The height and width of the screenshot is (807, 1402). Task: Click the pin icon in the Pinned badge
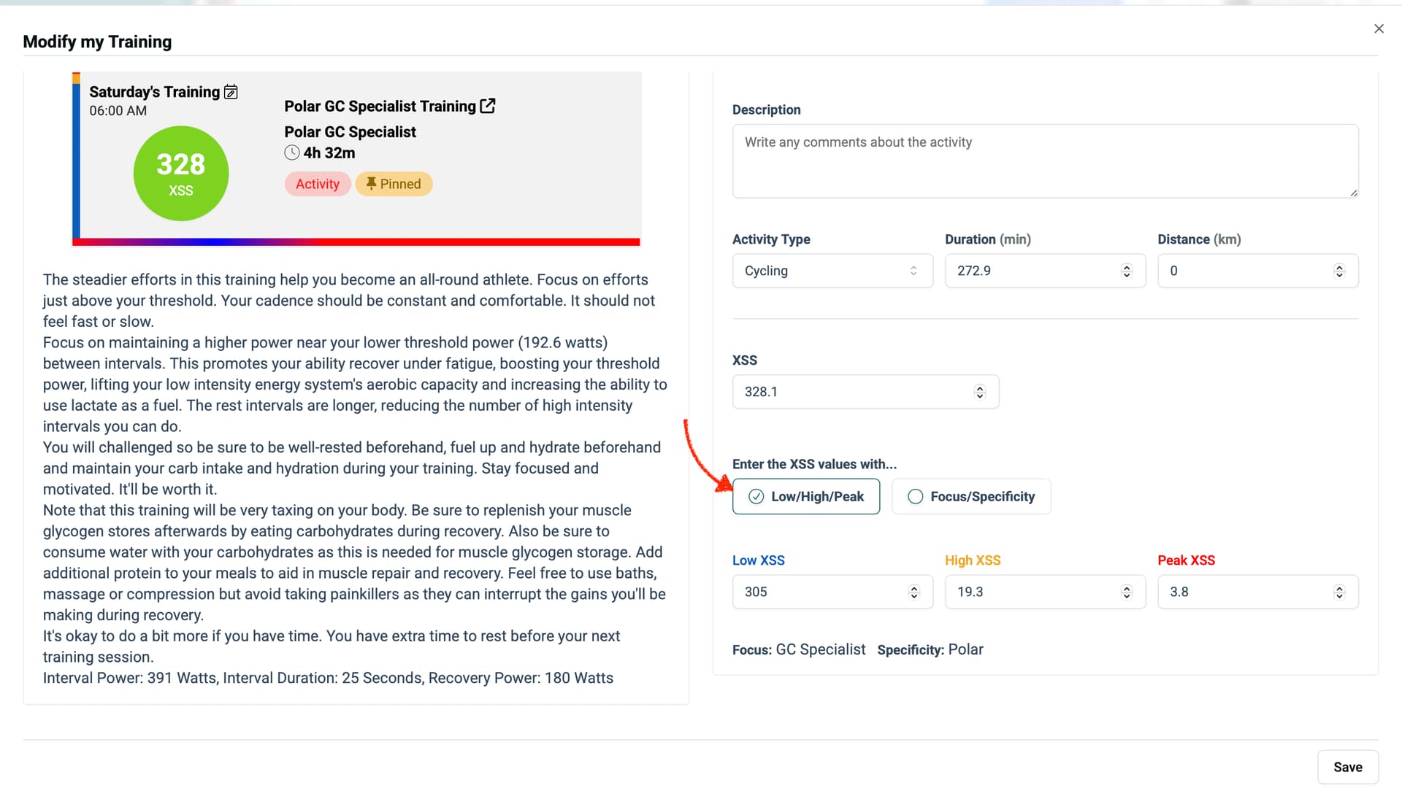point(372,183)
